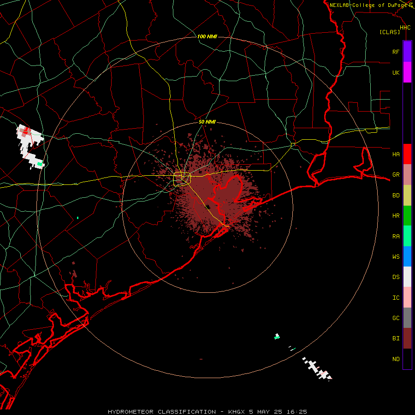
Task: Click the BI legend label
Action: pos(396,338)
